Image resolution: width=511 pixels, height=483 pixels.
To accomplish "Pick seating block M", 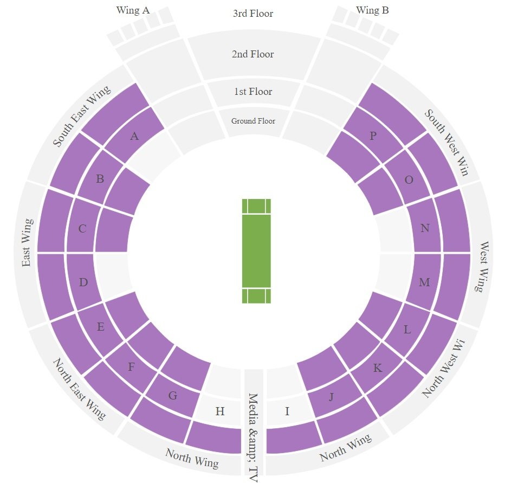I will (424, 282).
